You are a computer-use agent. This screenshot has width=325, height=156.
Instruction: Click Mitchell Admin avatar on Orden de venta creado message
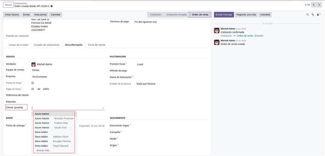(217, 42)
